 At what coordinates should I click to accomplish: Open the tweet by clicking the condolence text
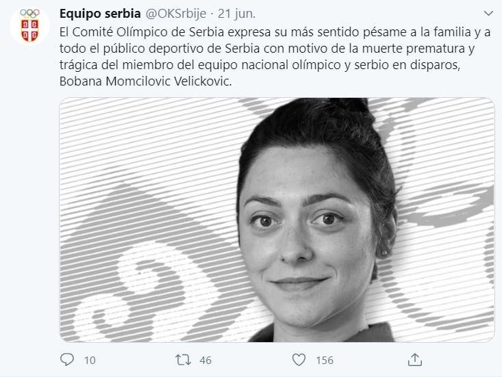pos(275,57)
